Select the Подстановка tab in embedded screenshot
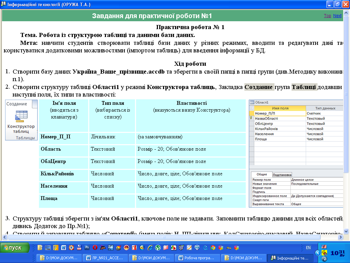The width and height of the screenshot is (350, 263). tap(282, 175)
